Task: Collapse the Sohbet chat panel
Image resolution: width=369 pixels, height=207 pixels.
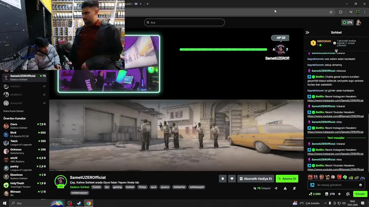Action: tap(307, 32)
